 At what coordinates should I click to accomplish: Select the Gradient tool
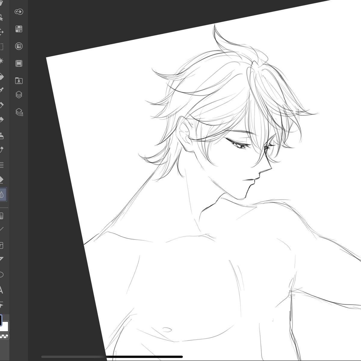pyautogui.click(x=1, y=216)
